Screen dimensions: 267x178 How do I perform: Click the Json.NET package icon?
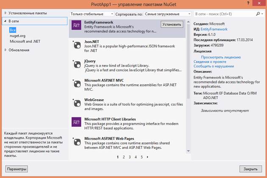(x=77, y=45)
